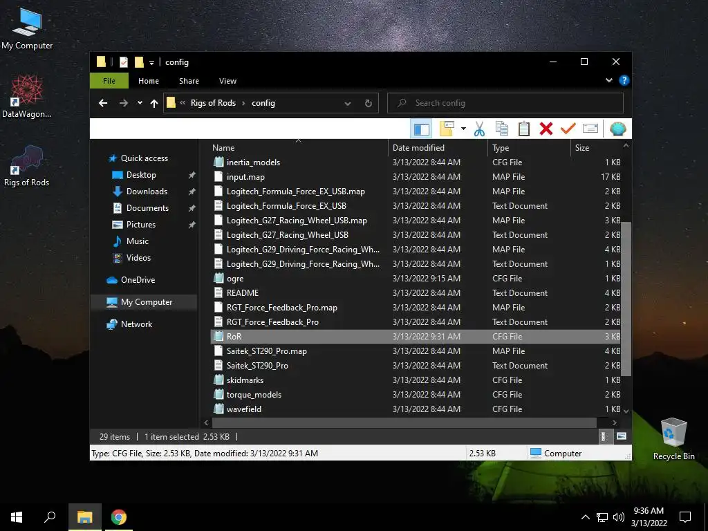Click the Copy pages icon in toolbar
Viewport: 708px width, 531px height.
(502, 129)
